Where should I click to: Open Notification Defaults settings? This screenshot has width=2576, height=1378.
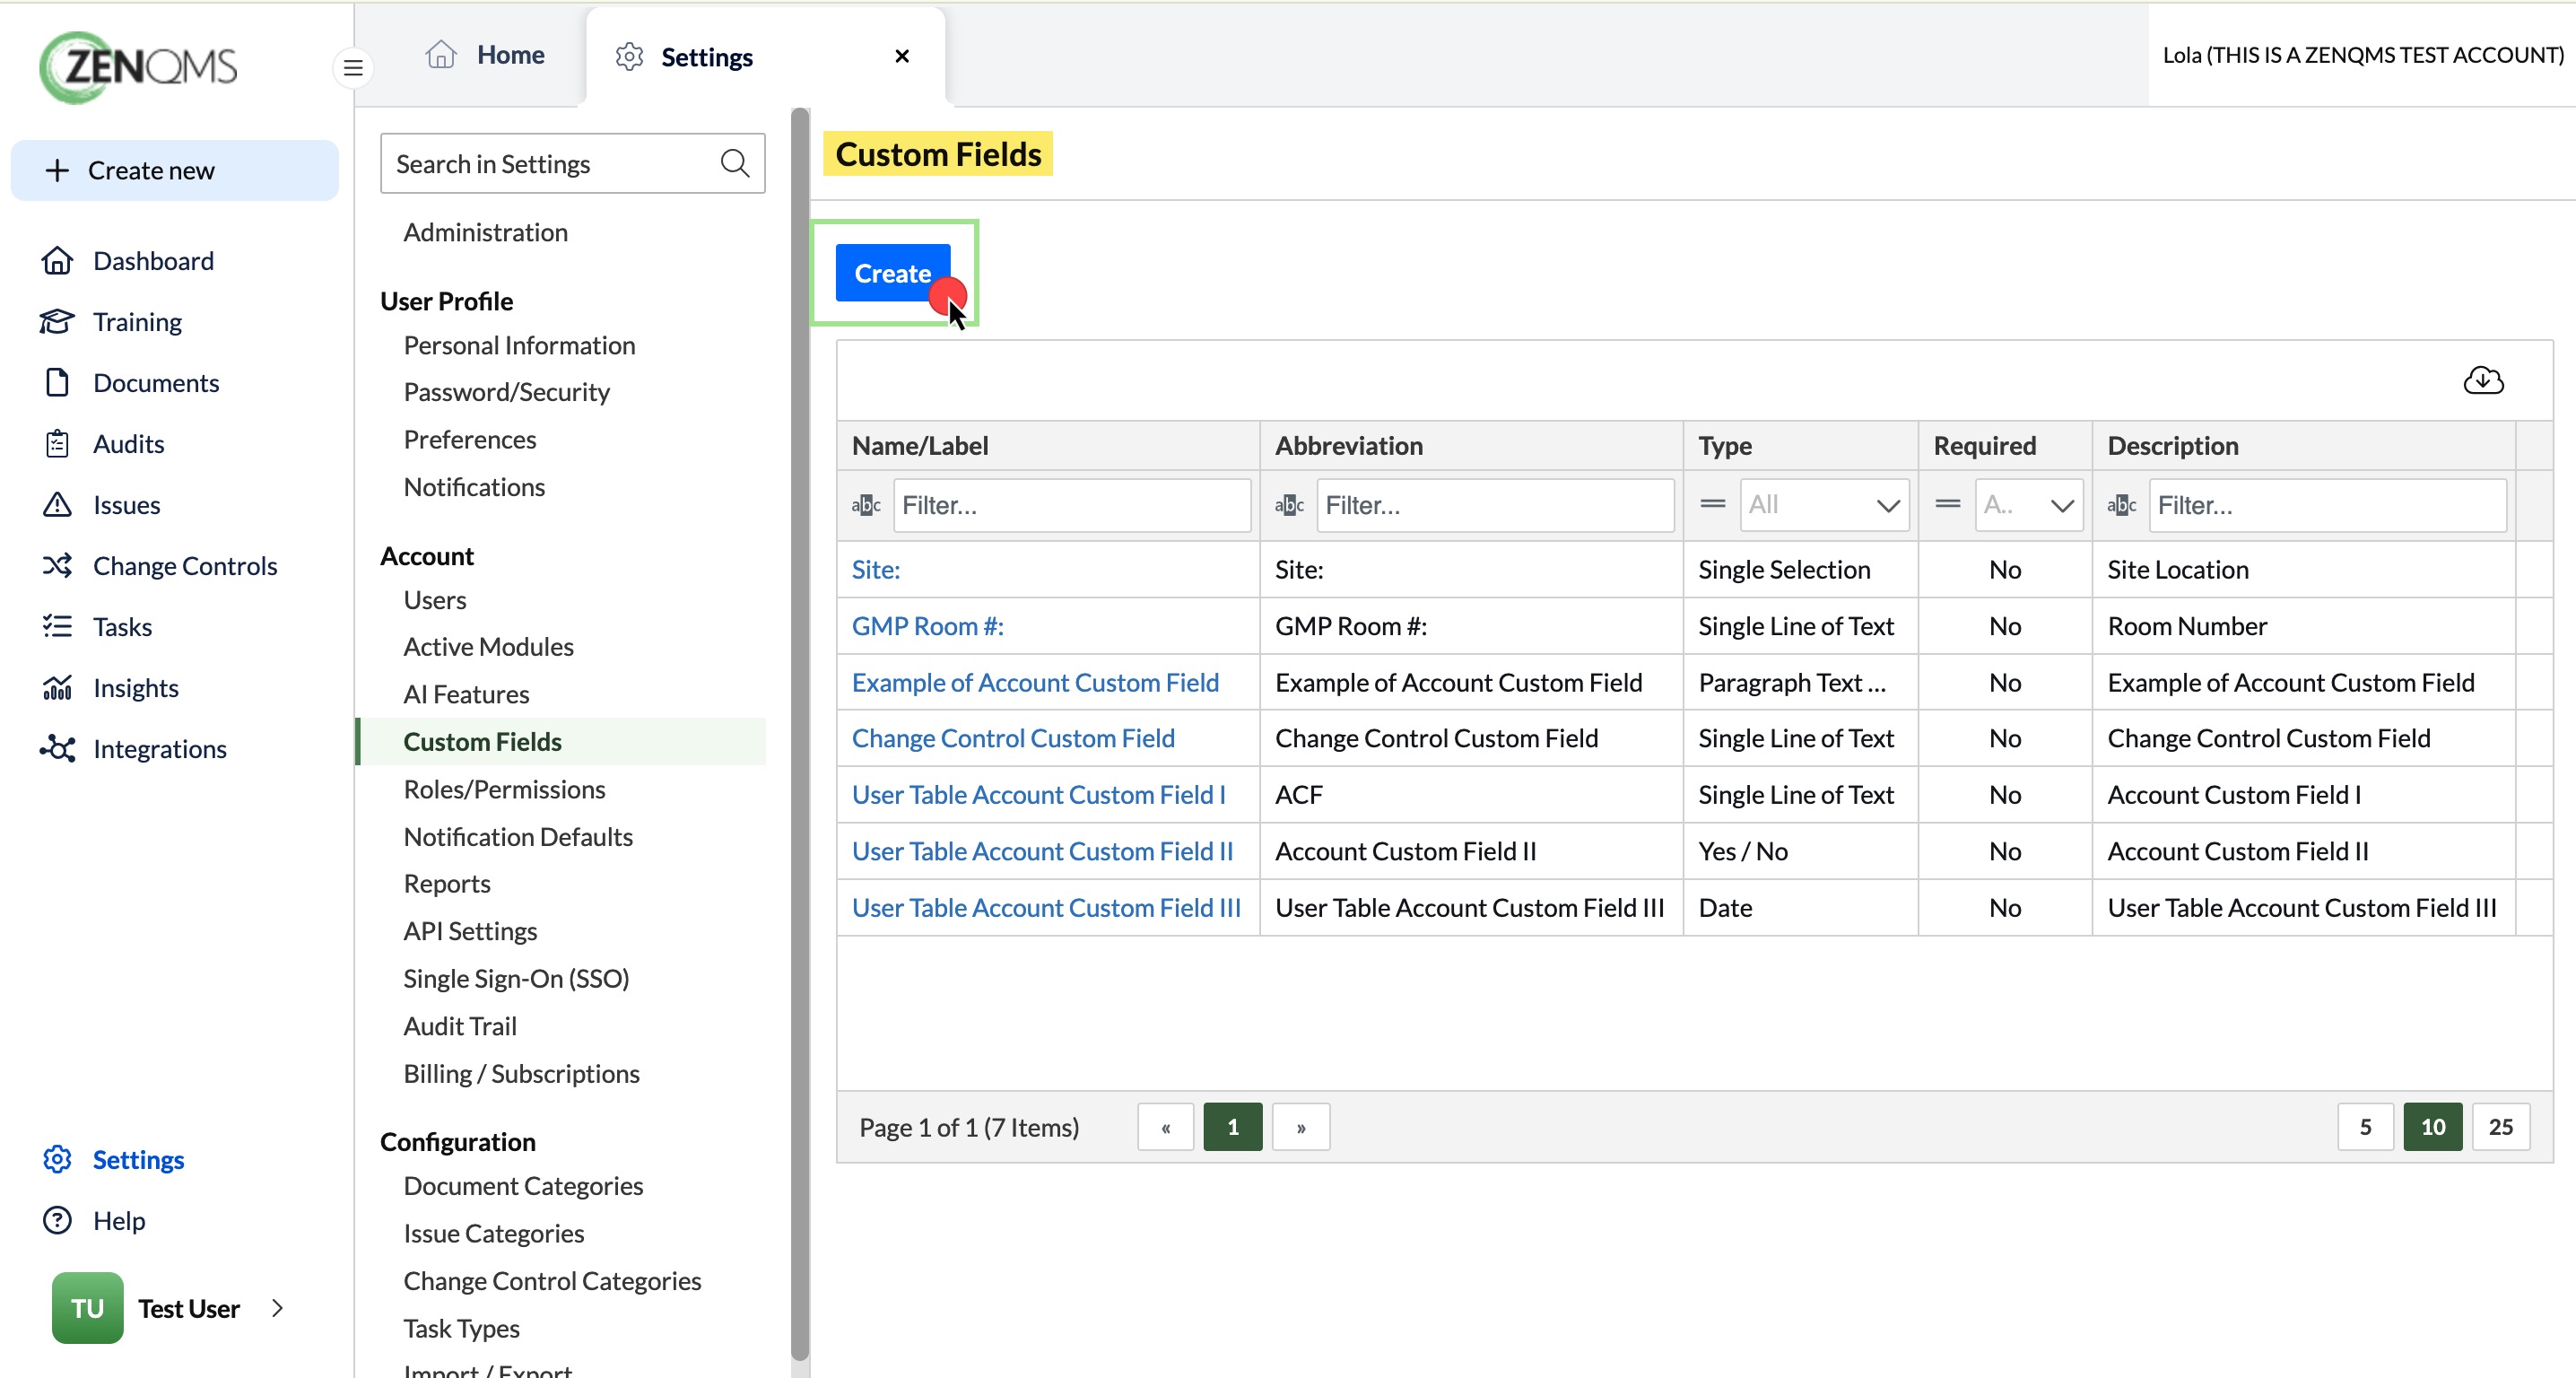pyautogui.click(x=518, y=837)
